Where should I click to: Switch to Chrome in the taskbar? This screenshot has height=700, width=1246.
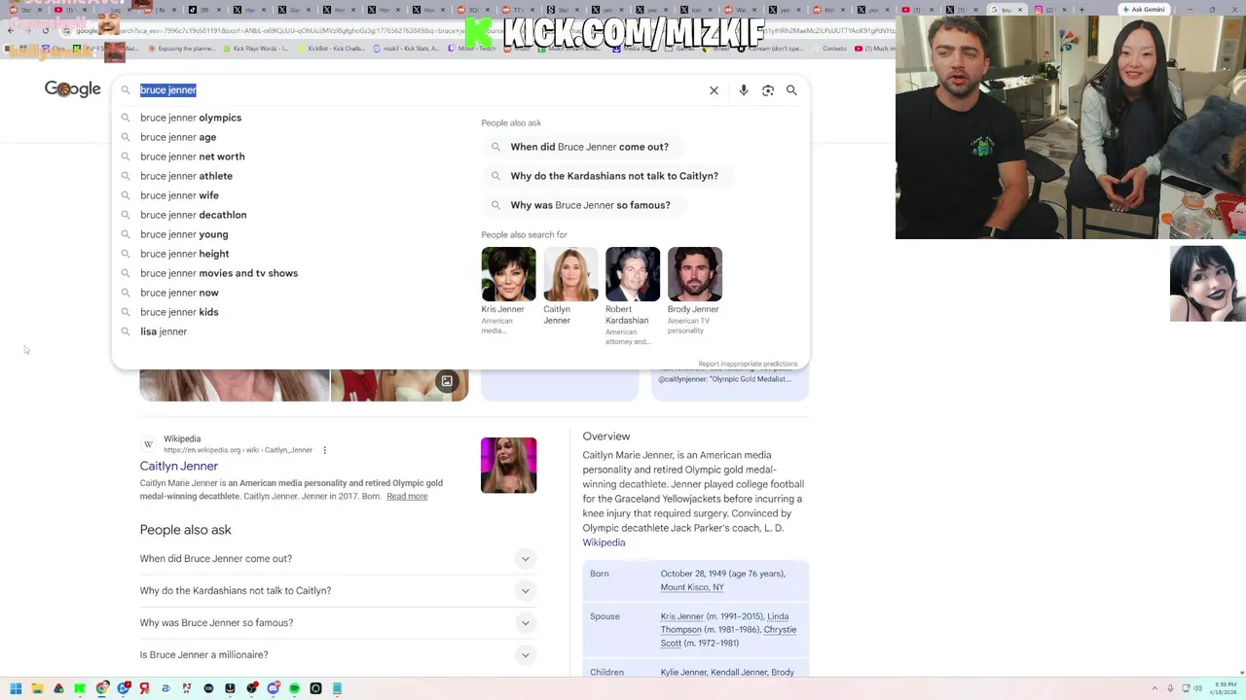coord(101,688)
